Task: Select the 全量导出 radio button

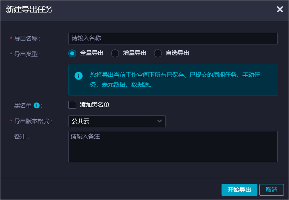Action: 72,53
